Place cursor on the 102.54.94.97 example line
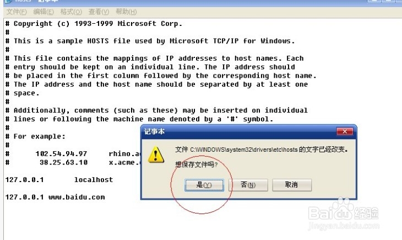 tap(73, 154)
